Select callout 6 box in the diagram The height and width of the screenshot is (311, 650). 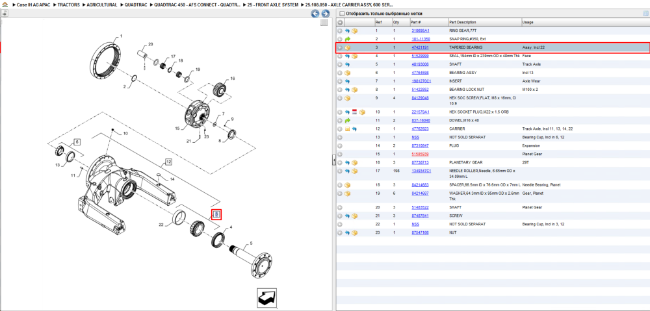click(x=77, y=142)
